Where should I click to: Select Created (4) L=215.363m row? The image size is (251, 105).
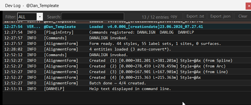127,77
